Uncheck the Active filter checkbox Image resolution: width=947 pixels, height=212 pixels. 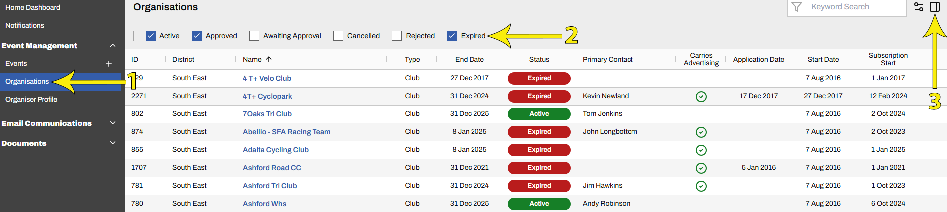151,36
